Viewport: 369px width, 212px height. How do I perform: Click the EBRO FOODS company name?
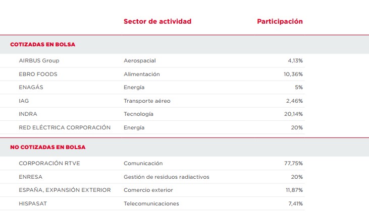pos(38,74)
